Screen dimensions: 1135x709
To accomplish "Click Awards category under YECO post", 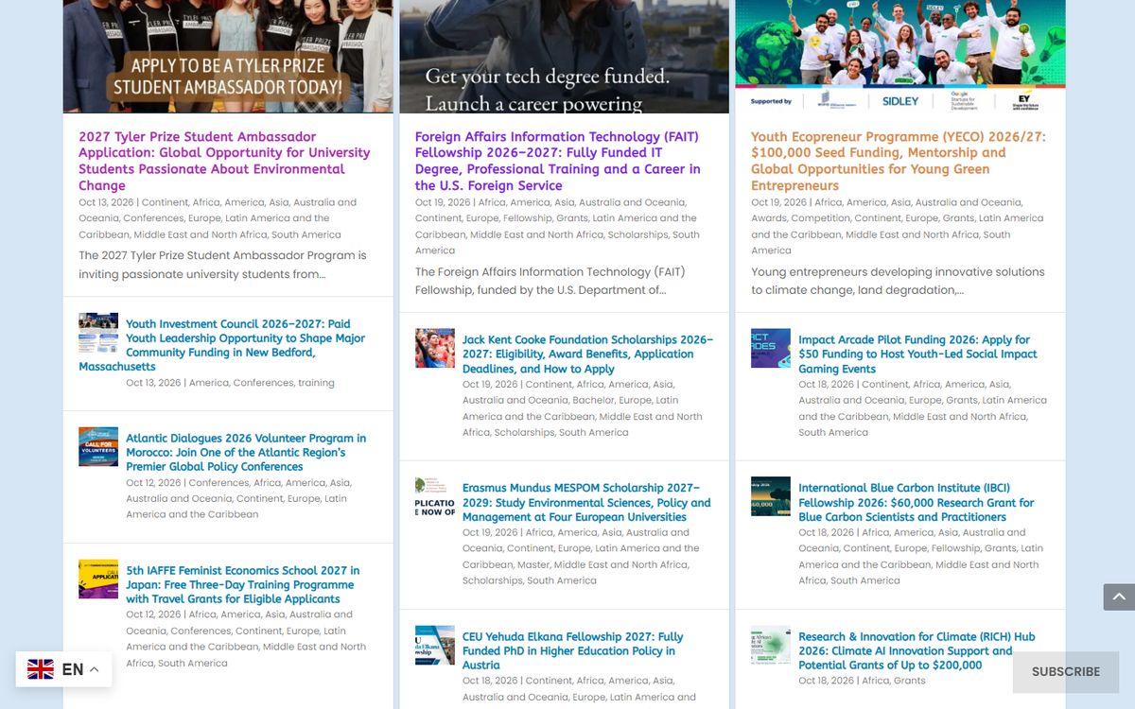I will pyautogui.click(x=769, y=218).
